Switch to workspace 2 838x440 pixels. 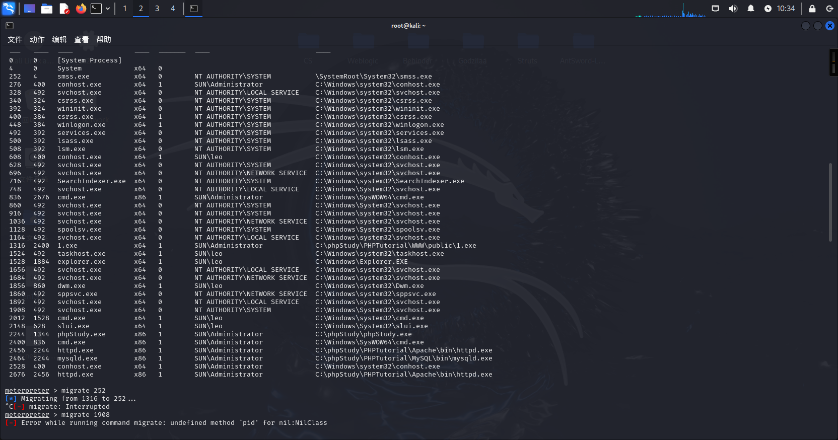[x=141, y=9]
